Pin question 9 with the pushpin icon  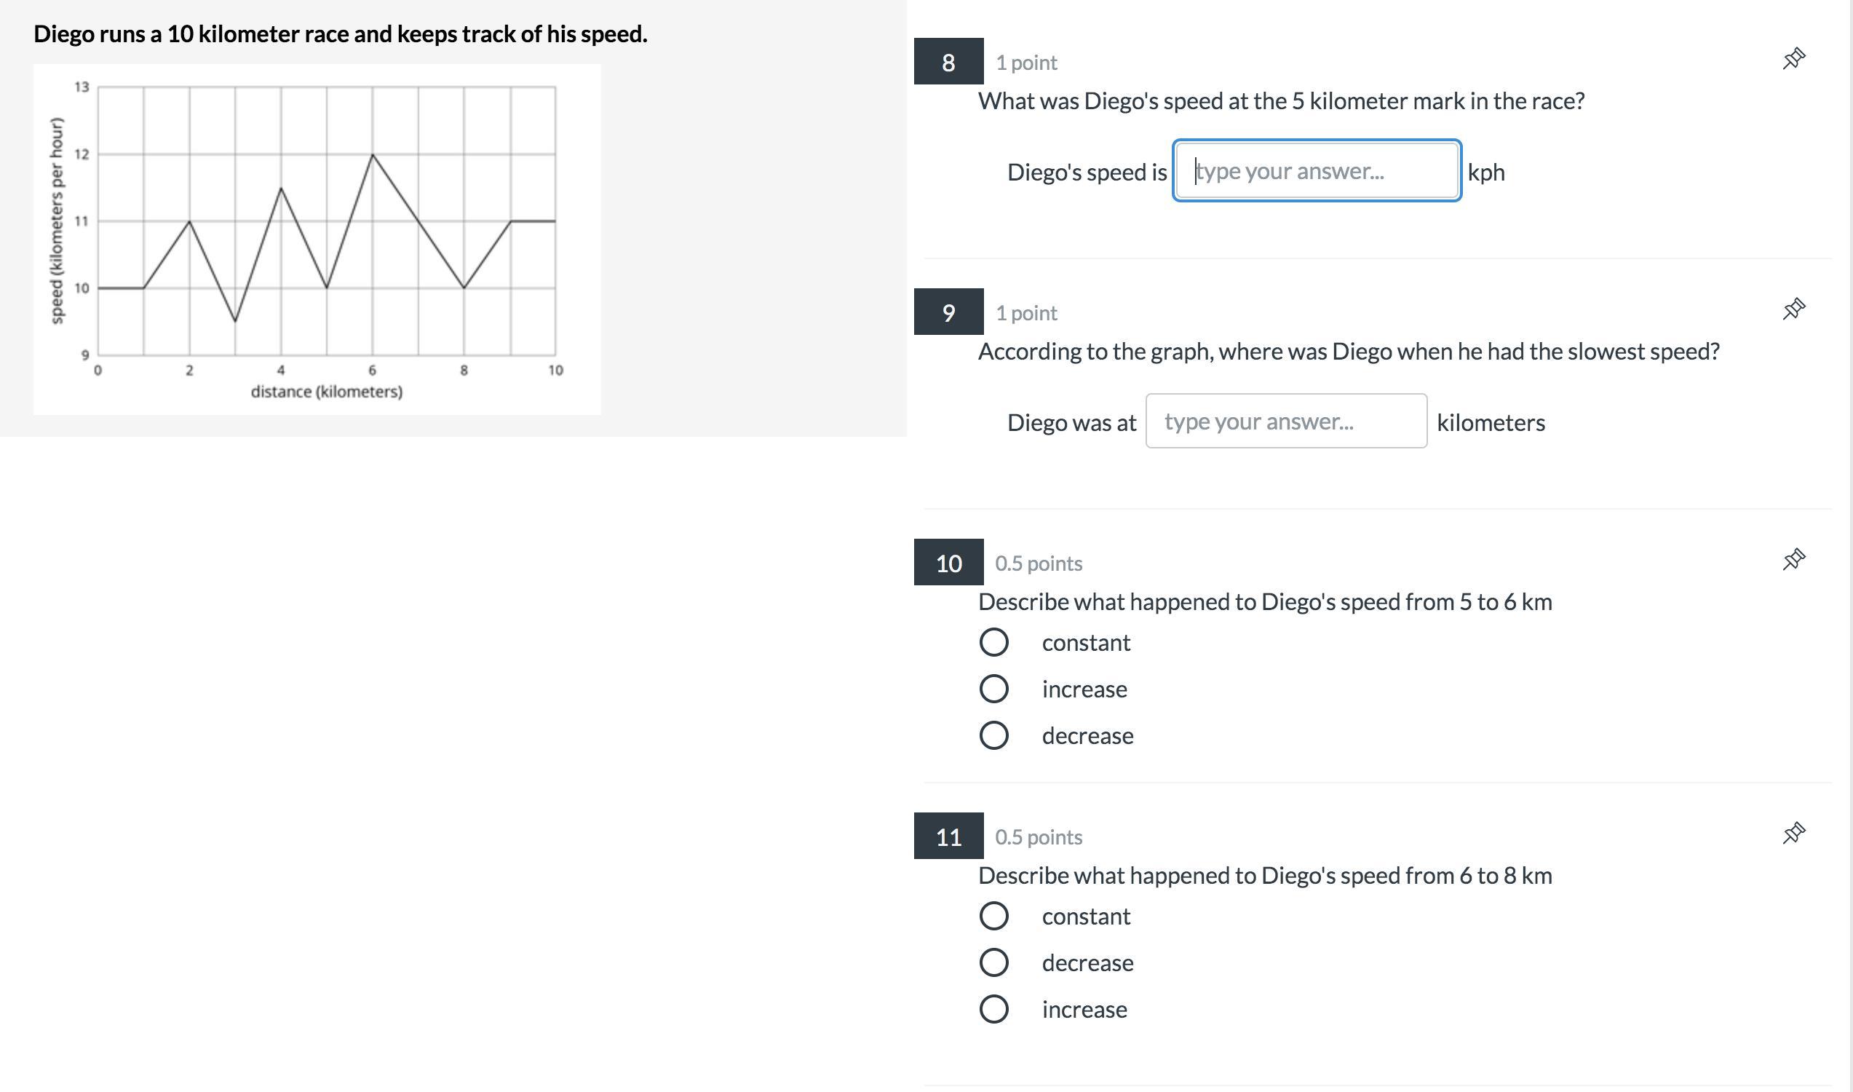[1793, 309]
